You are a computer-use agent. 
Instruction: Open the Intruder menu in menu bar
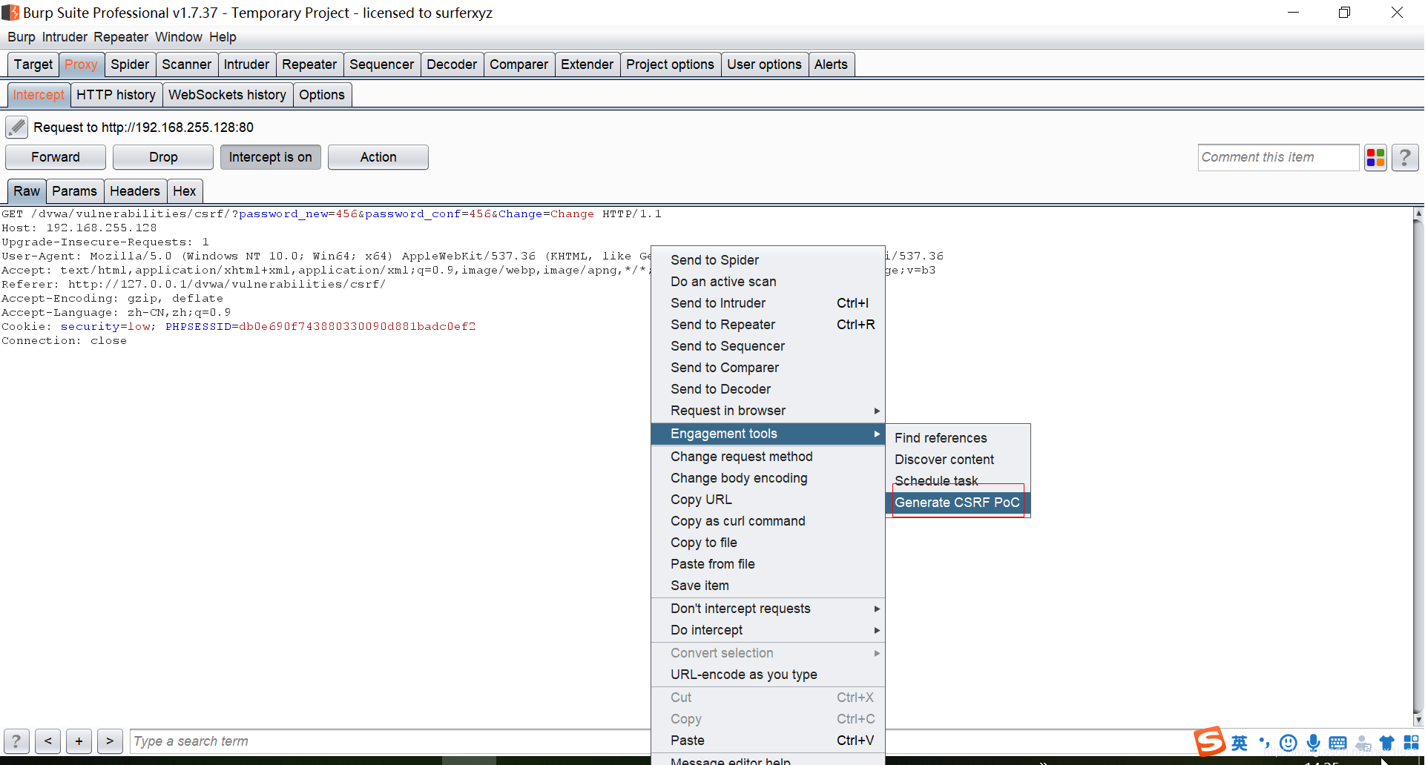65,37
